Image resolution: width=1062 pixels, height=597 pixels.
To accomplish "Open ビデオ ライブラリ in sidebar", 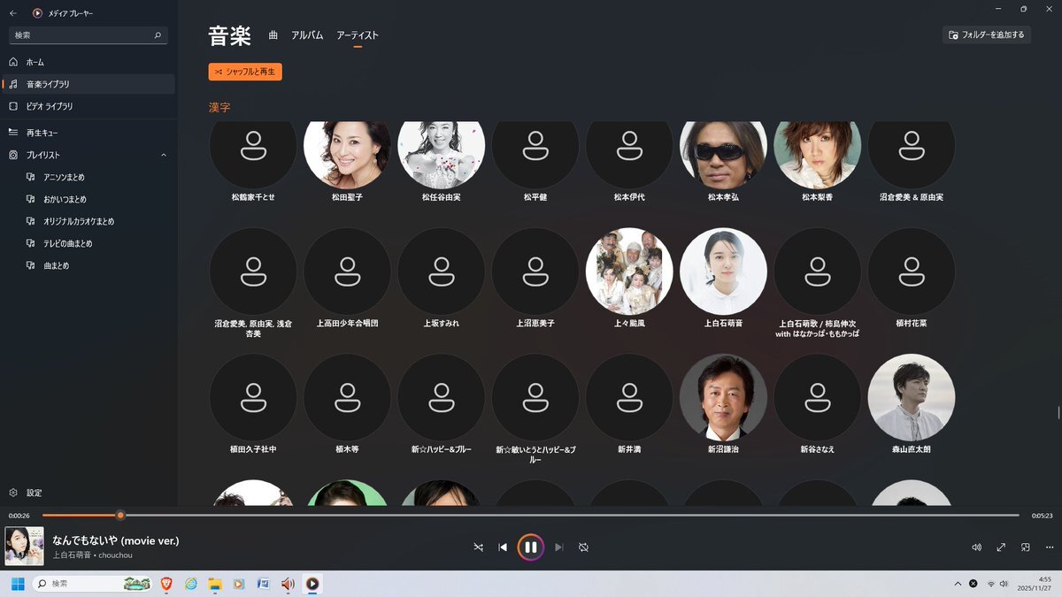I will [x=50, y=106].
